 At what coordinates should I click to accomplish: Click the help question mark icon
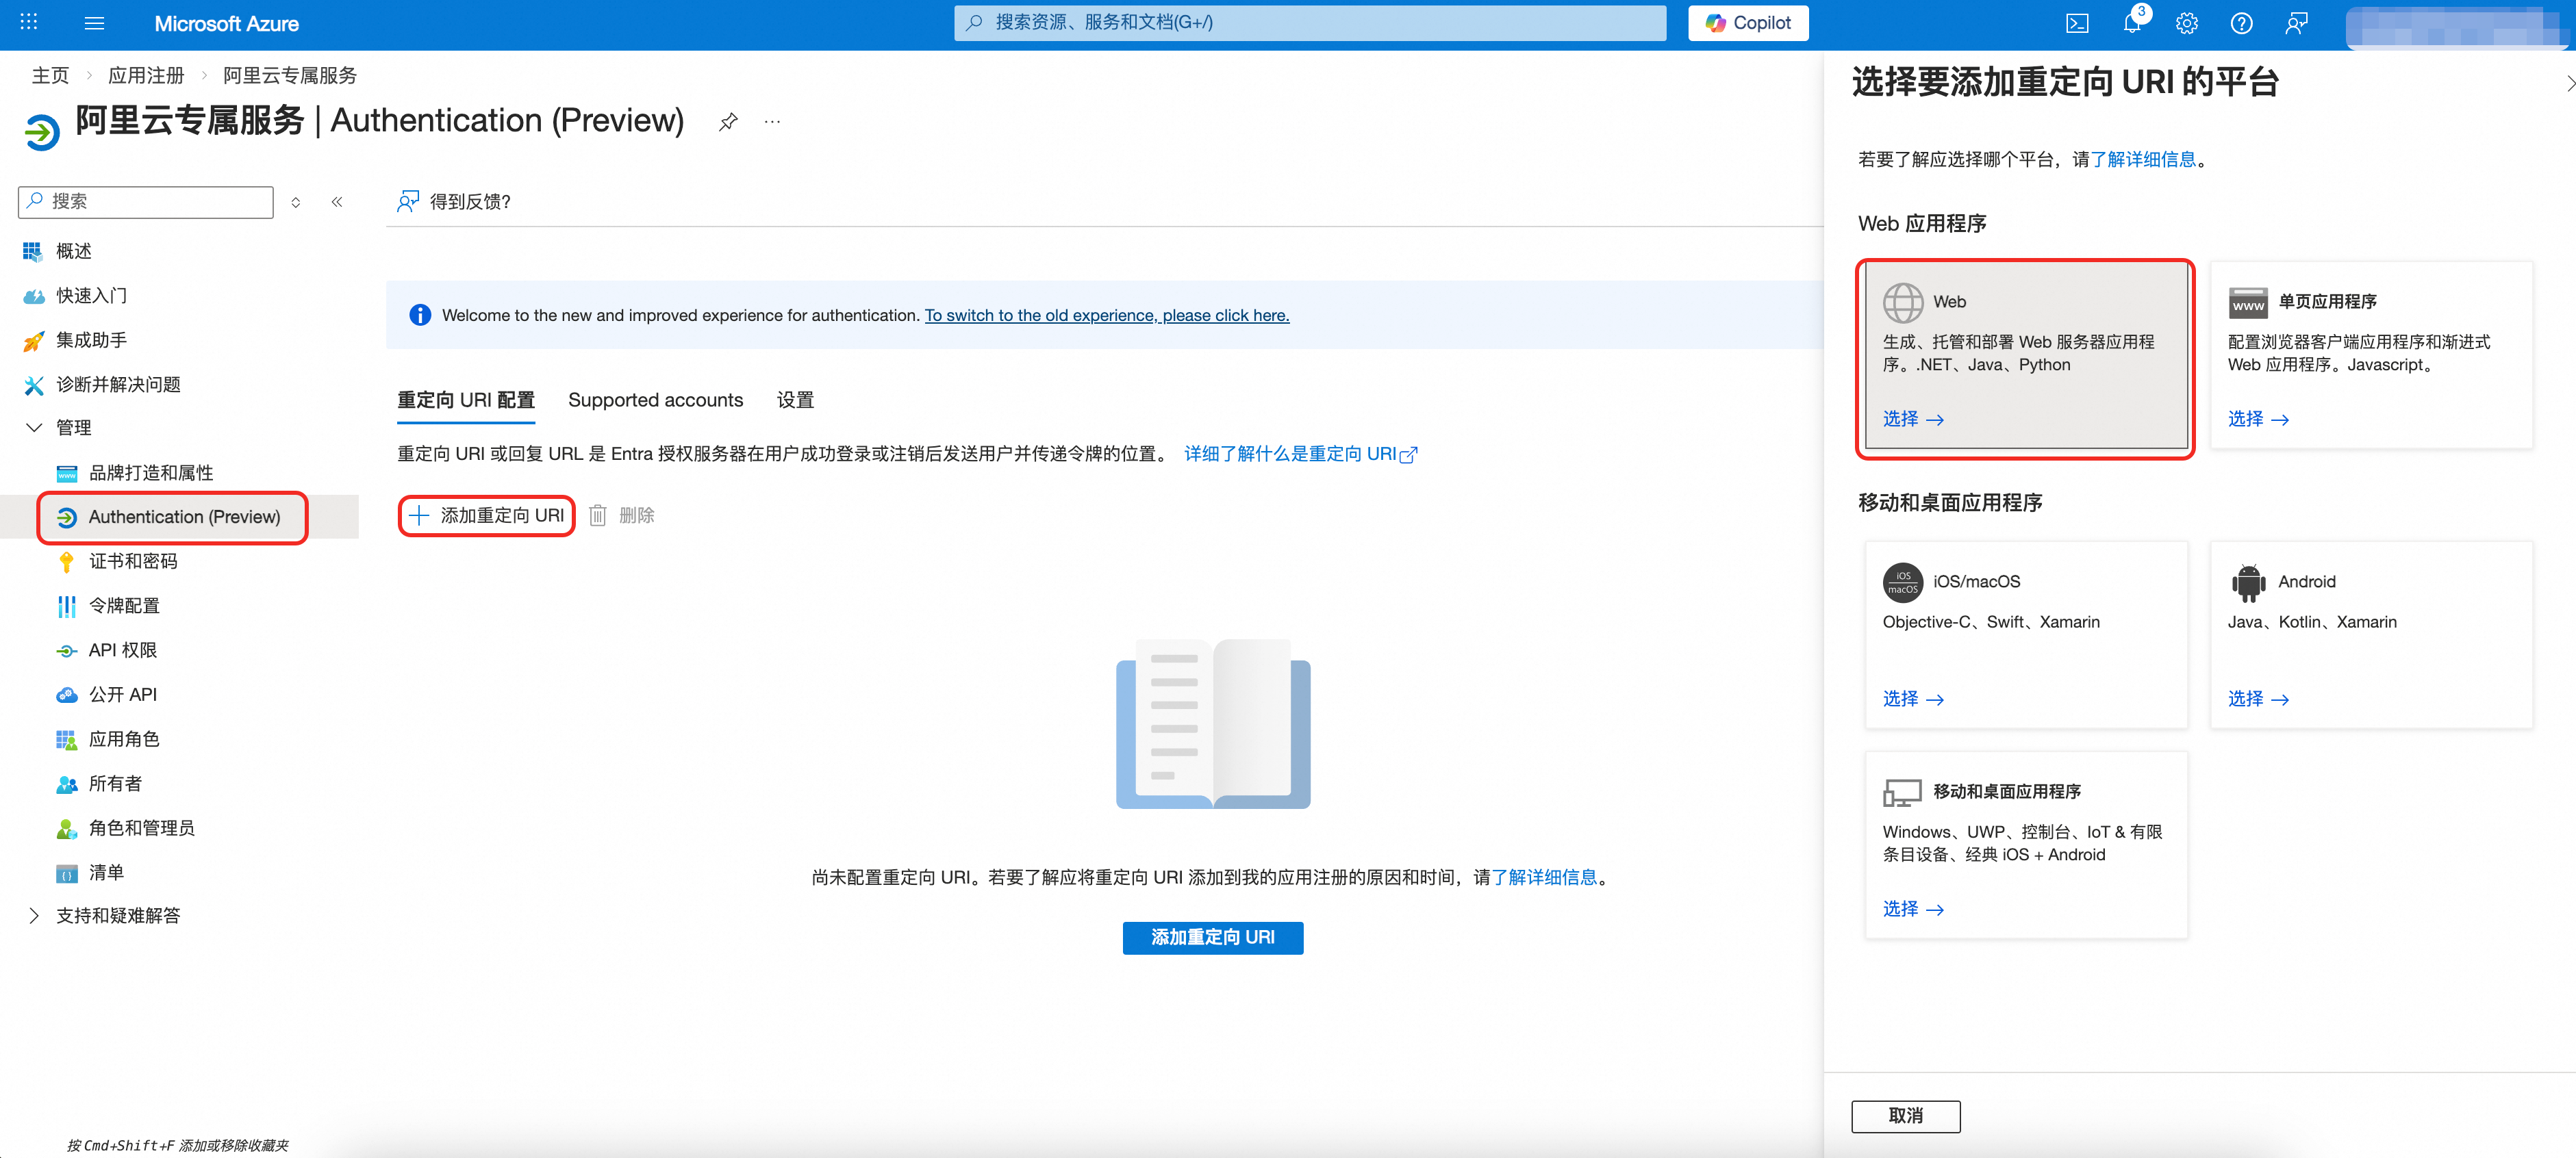2241,24
